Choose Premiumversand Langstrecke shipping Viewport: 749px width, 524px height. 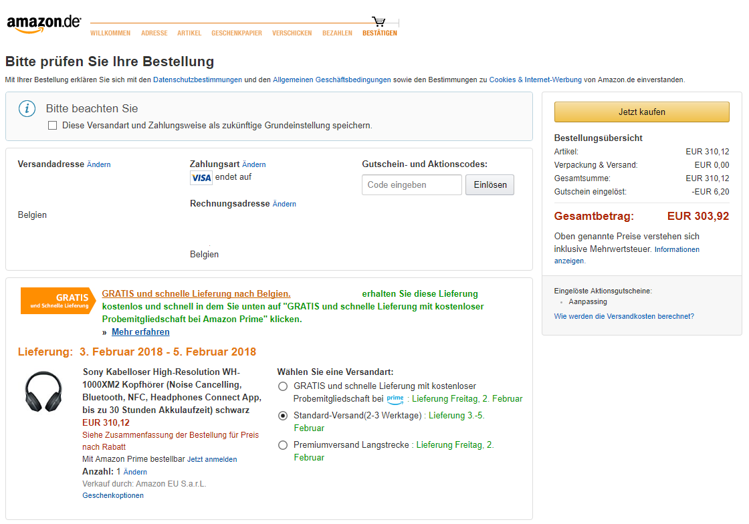click(x=283, y=445)
